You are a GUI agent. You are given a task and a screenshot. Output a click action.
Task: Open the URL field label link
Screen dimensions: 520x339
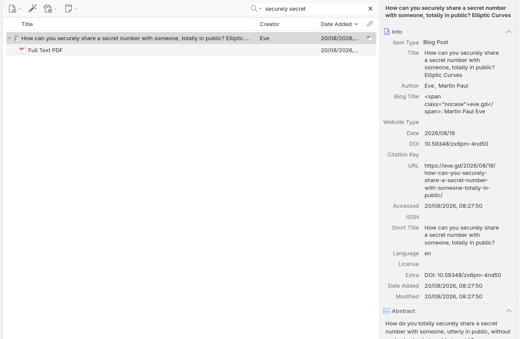point(413,165)
